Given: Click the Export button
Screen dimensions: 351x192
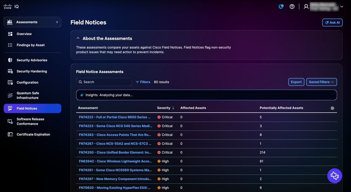Looking at the screenshot, I should click(x=296, y=82).
